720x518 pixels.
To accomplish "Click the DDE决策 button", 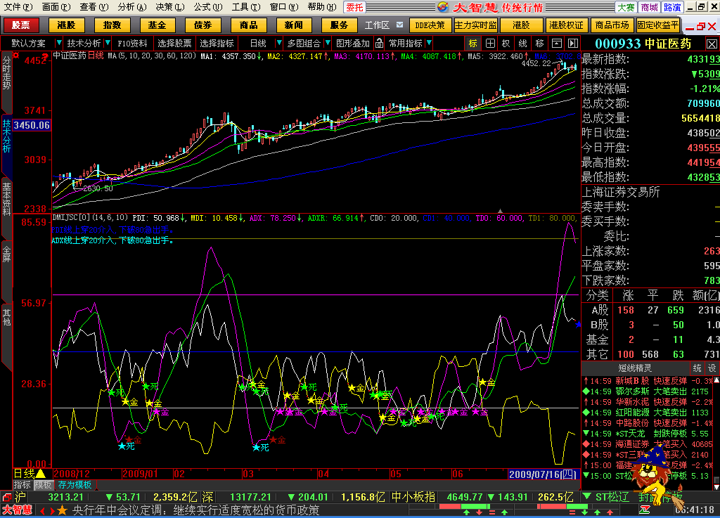I will pyautogui.click(x=430, y=25).
